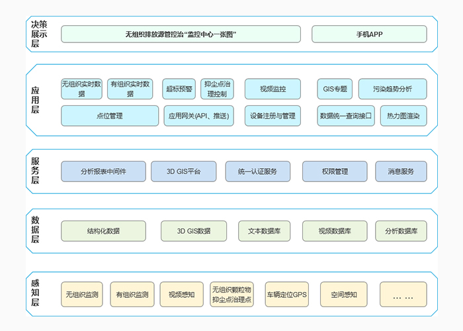Screen dimensions: 463x331
Task: Select the 有组织监测 block
Action: coord(132,295)
